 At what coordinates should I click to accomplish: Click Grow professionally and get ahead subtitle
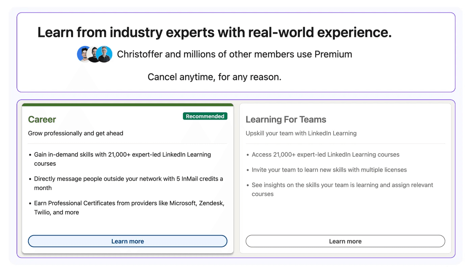pos(76,133)
